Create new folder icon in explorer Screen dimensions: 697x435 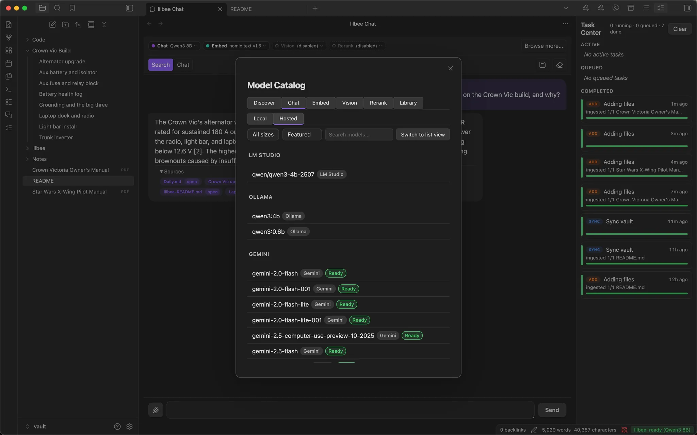click(65, 24)
